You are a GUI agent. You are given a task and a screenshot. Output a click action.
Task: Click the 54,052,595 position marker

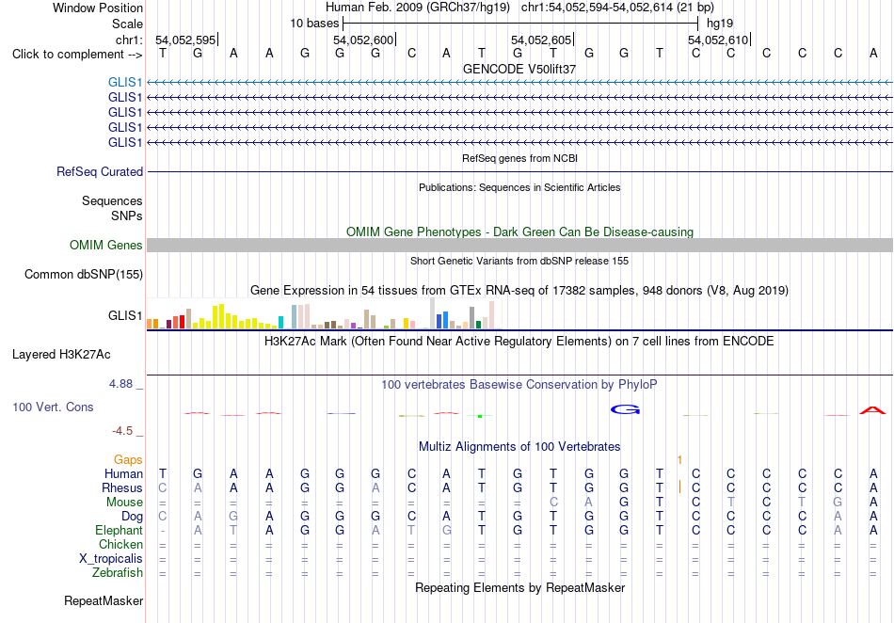[186, 40]
